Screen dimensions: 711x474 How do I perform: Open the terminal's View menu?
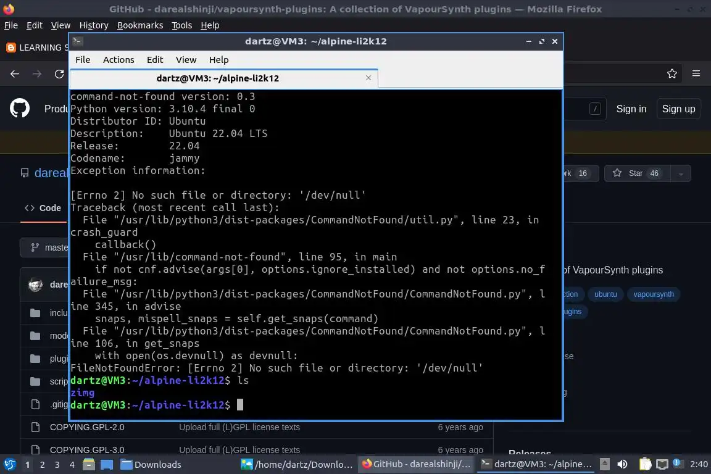(186, 60)
